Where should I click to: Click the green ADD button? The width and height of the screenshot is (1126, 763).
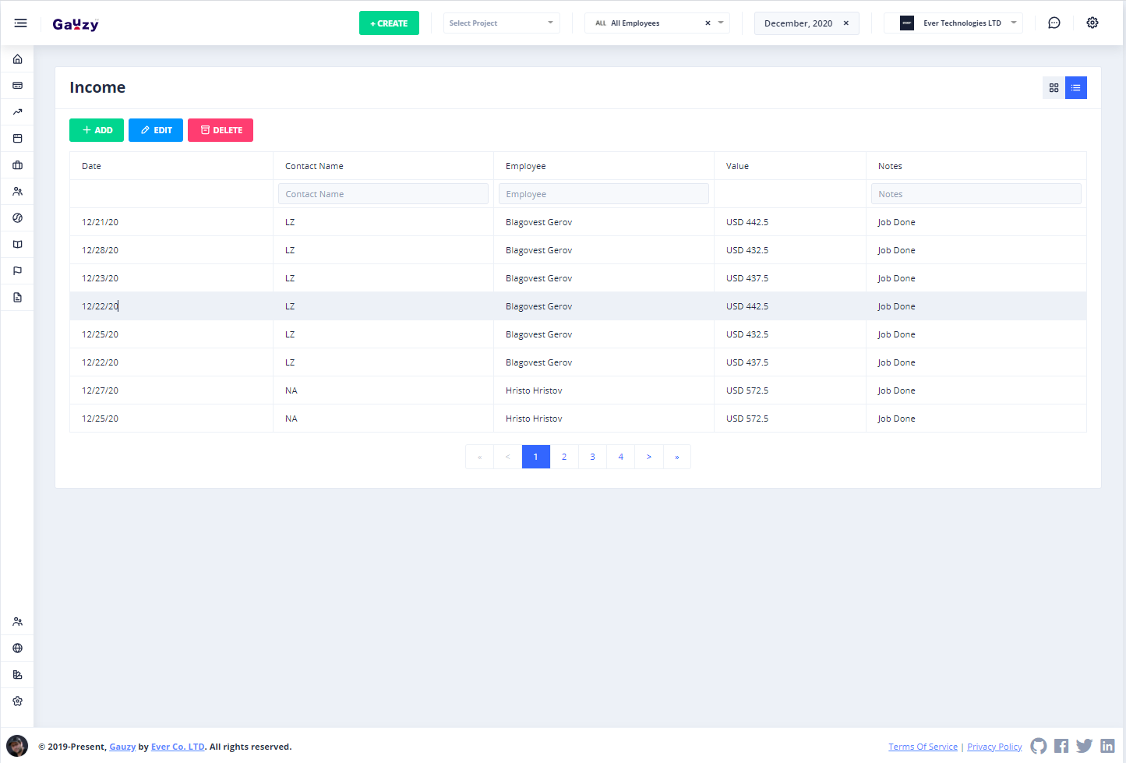(97, 130)
